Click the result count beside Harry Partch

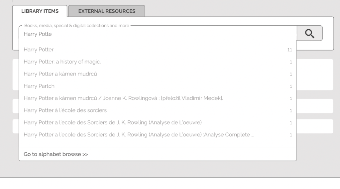[x=291, y=86]
